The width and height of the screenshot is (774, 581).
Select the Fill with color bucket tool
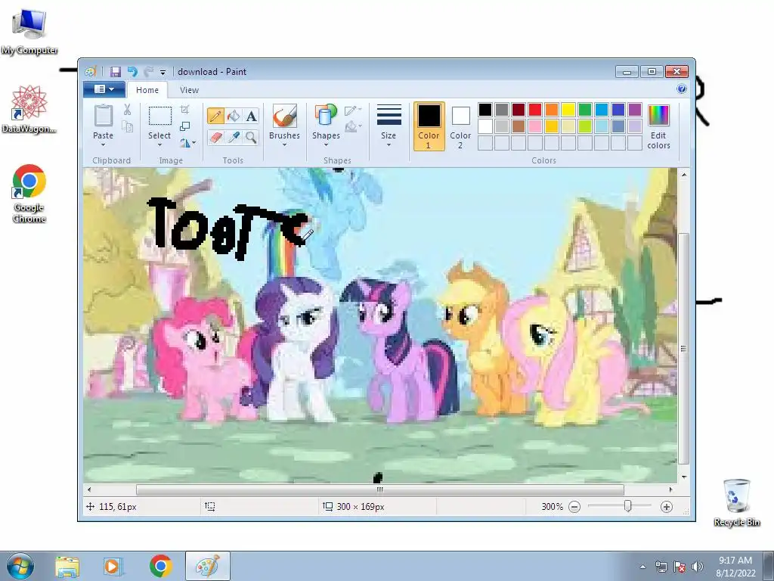point(234,116)
